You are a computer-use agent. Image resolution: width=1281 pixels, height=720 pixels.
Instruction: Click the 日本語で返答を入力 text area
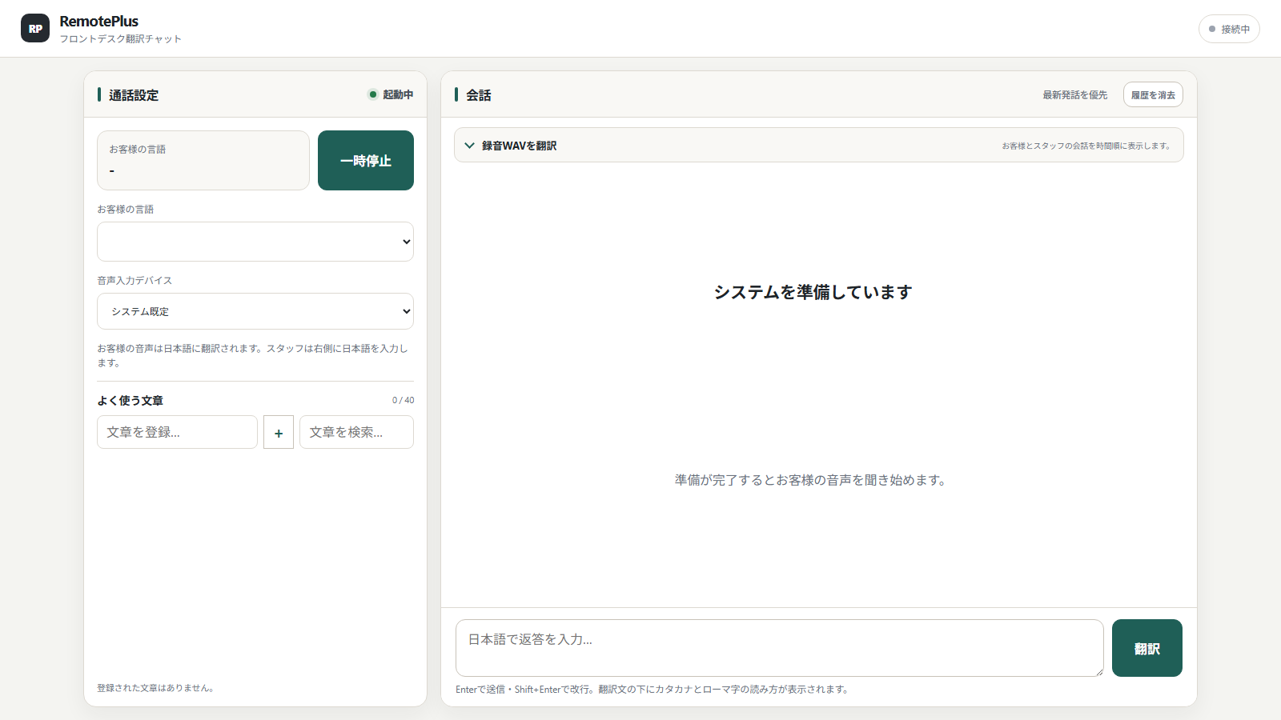780,648
